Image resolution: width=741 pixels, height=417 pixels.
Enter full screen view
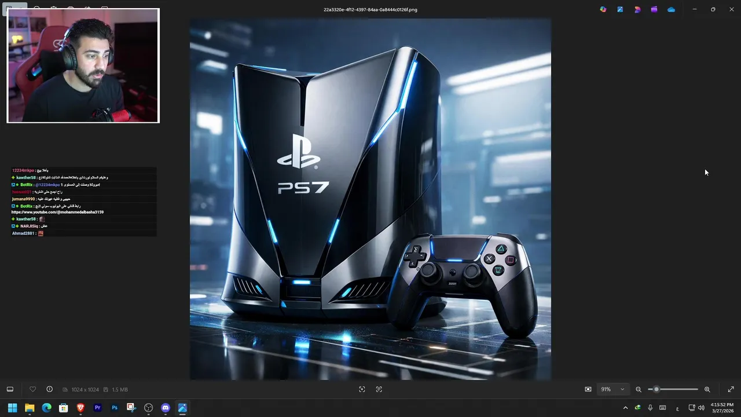(731, 389)
